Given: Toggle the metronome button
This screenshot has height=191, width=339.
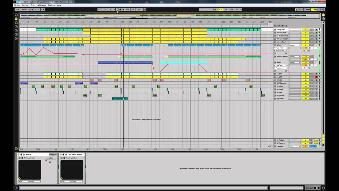Looking at the screenshot, I should [x=42, y=10].
